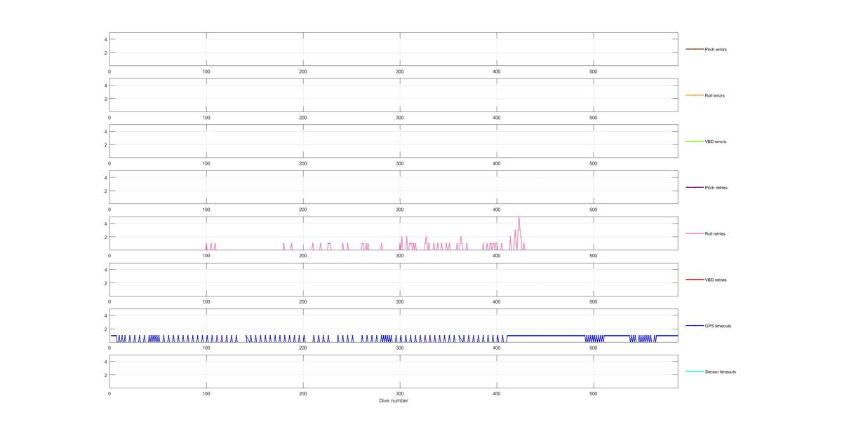Click the green VBD errors legend line
This screenshot has height=436, width=842.
[694, 142]
